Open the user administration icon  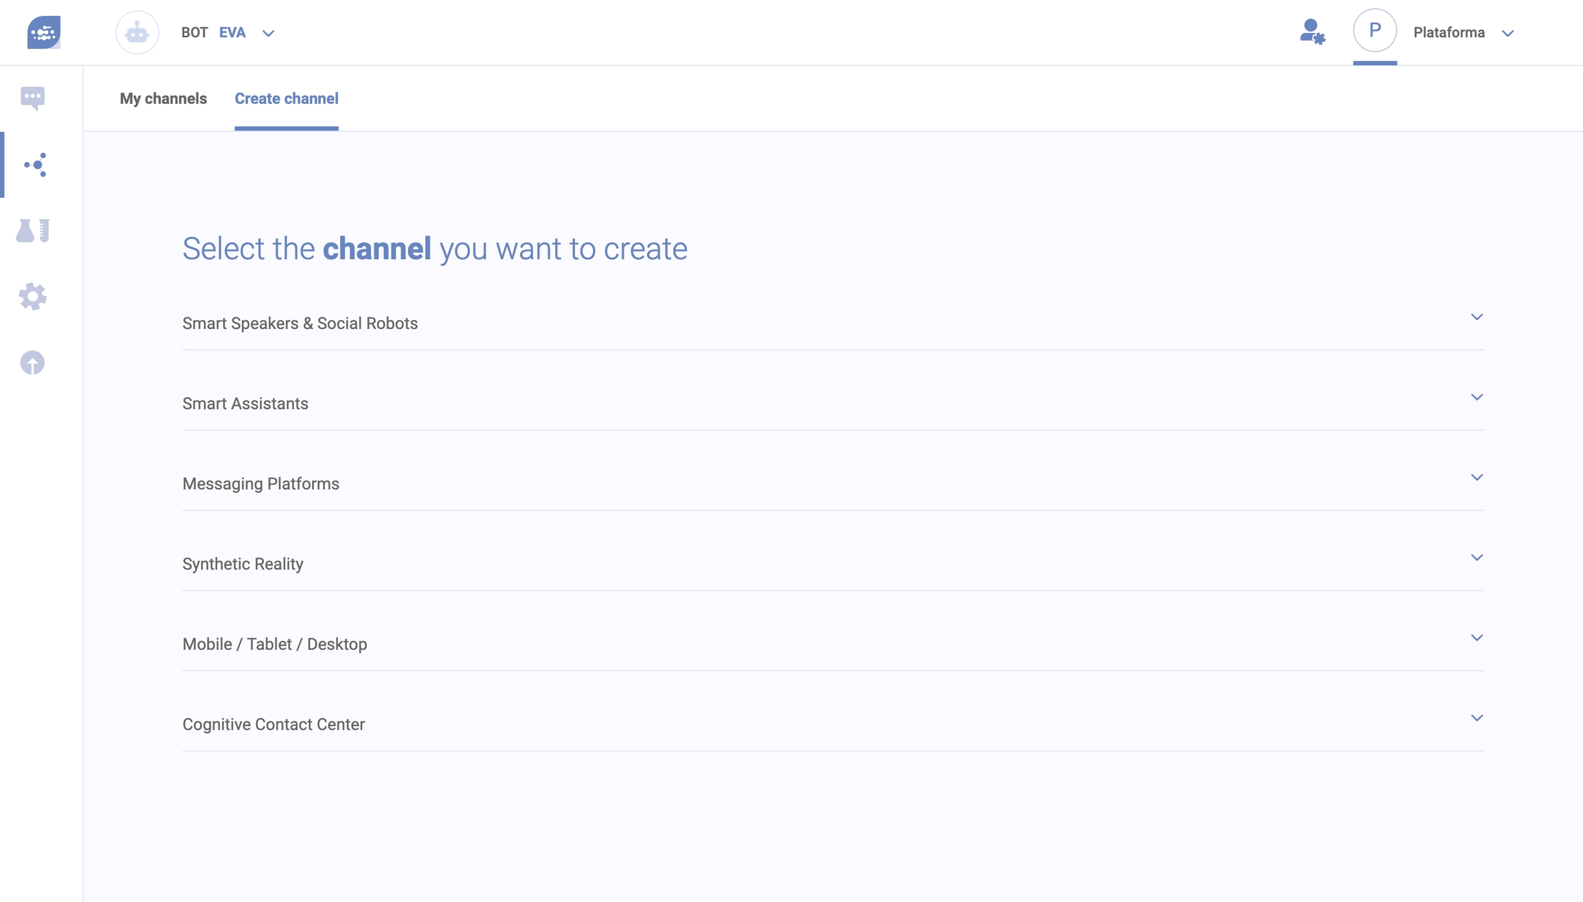1312,32
